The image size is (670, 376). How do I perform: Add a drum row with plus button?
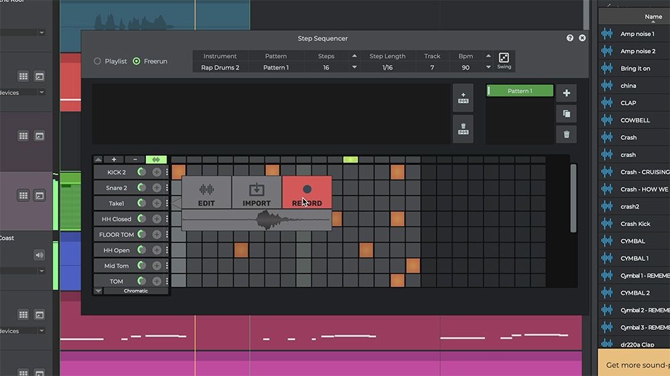pyautogui.click(x=114, y=160)
